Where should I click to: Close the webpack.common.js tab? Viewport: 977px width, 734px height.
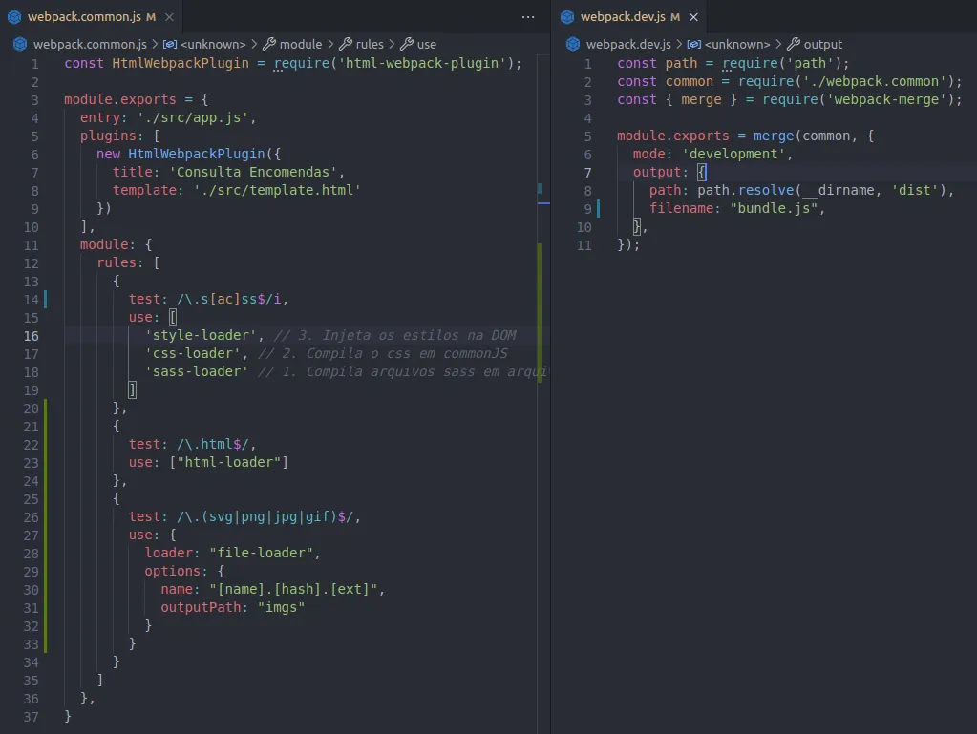169,17
